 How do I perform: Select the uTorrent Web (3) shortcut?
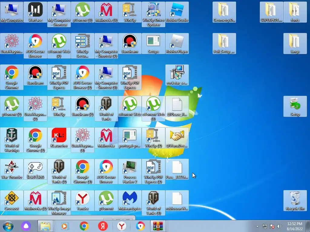tap(153, 108)
